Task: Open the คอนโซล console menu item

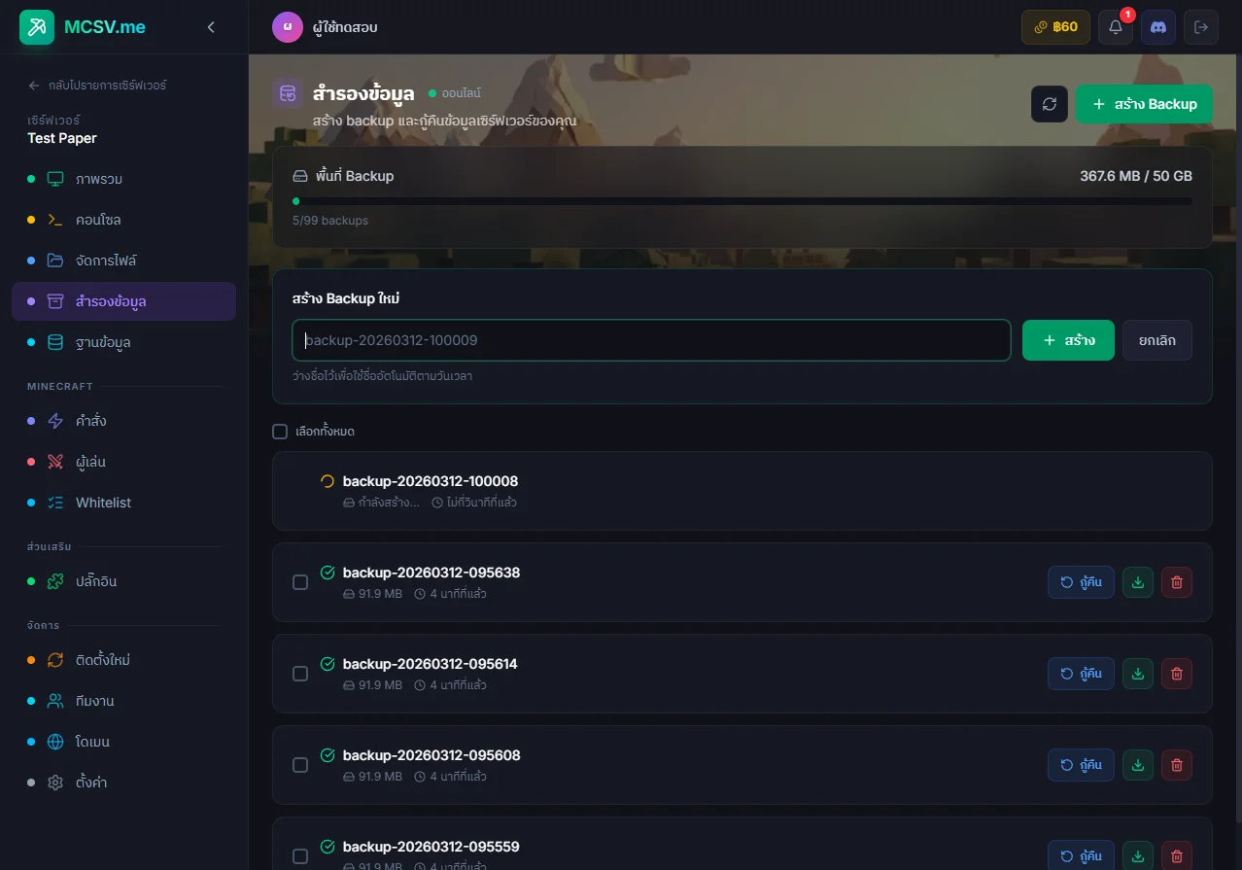Action: tap(98, 220)
